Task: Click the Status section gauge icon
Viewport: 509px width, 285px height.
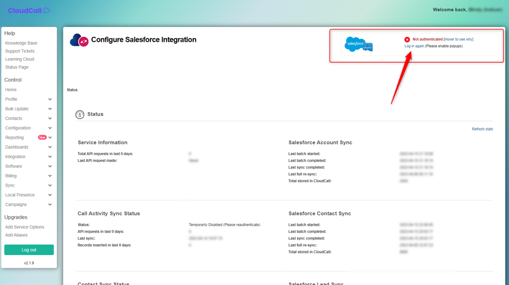Action: (x=80, y=114)
